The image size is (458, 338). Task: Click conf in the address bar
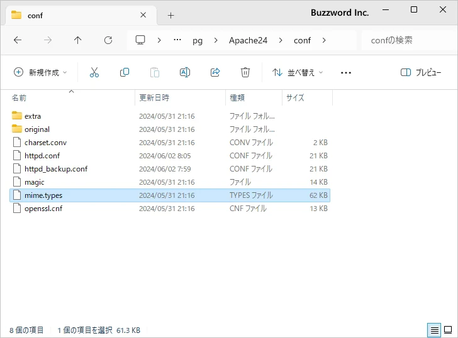pos(302,40)
